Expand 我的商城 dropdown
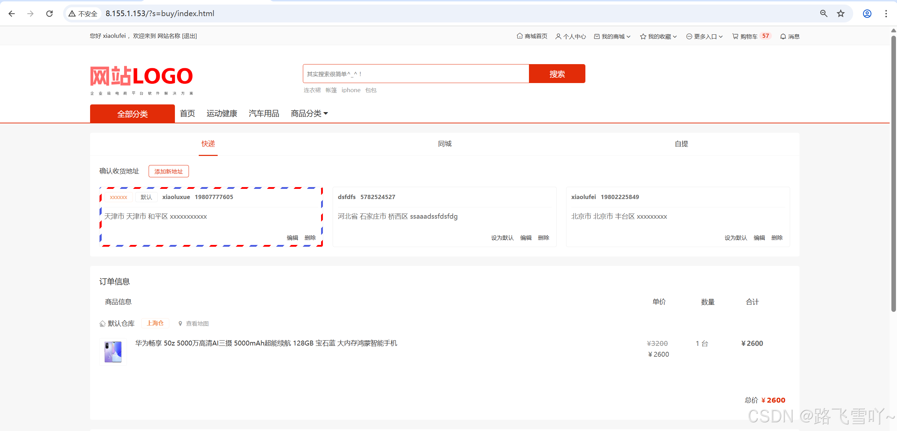The width and height of the screenshot is (897, 431). tap(613, 36)
